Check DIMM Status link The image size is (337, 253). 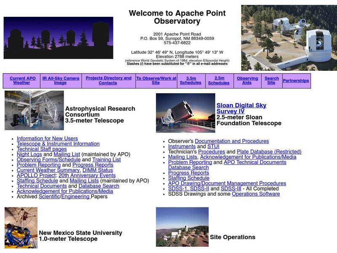(98, 170)
